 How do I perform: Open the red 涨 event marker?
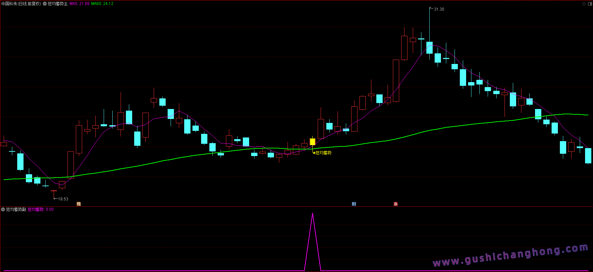tap(396, 204)
